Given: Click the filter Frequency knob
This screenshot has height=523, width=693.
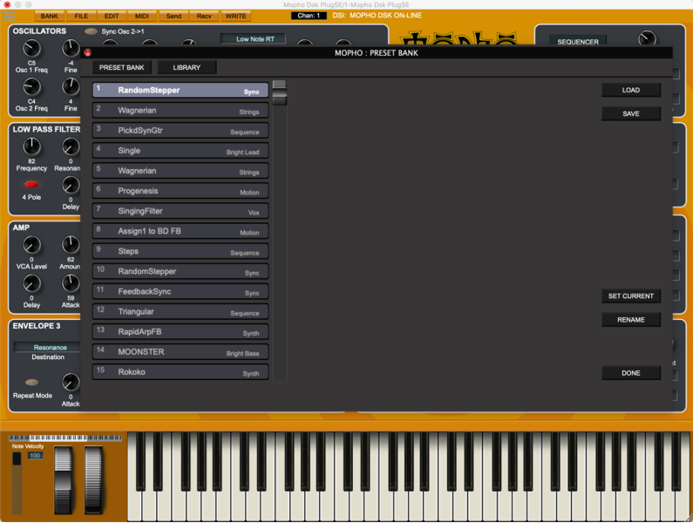Looking at the screenshot, I should pyautogui.click(x=31, y=146).
